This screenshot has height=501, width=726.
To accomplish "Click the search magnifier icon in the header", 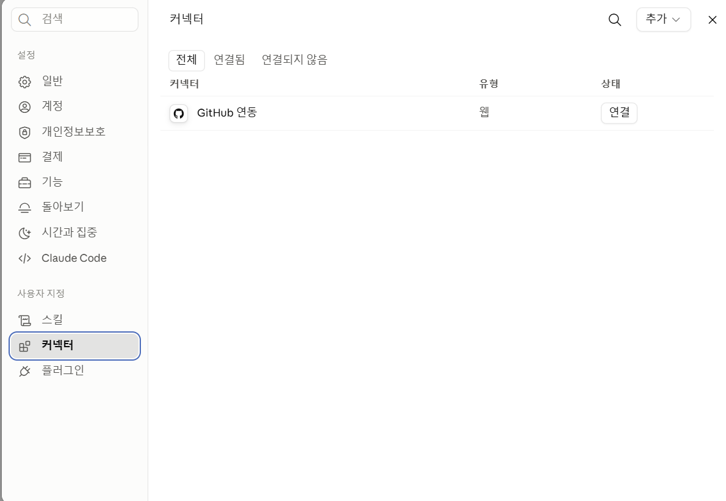I will coord(615,20).
